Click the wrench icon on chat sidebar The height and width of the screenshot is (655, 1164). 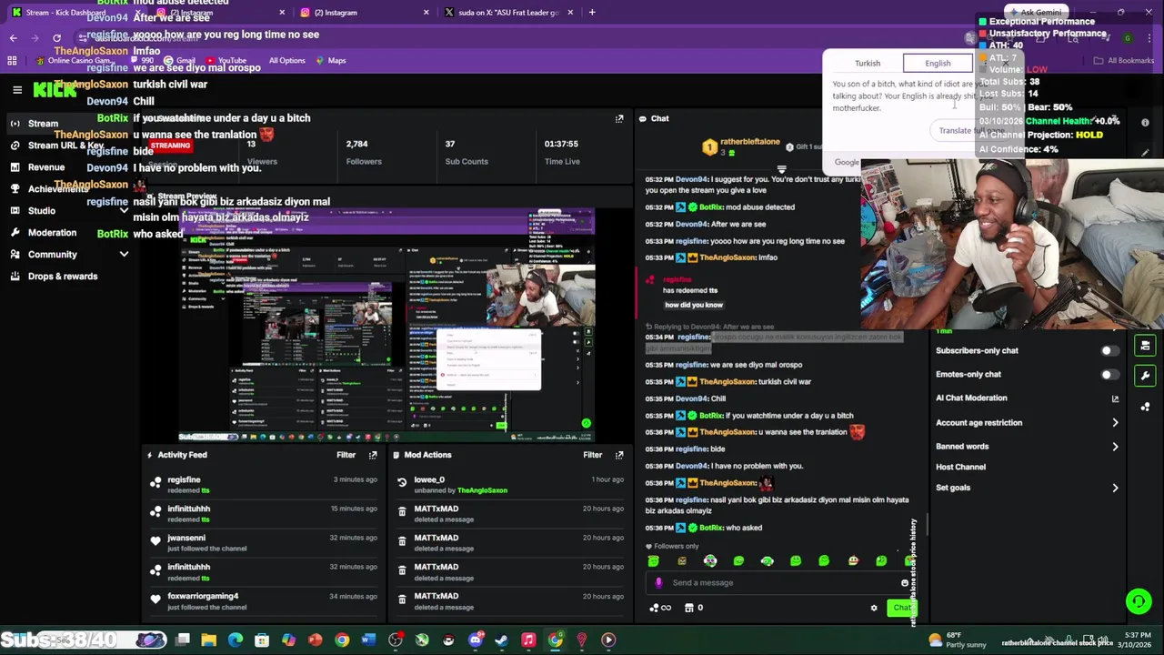[1145, 375]
